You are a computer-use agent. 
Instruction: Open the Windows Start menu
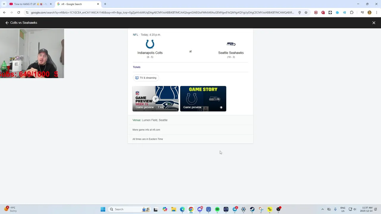point(103,209)
